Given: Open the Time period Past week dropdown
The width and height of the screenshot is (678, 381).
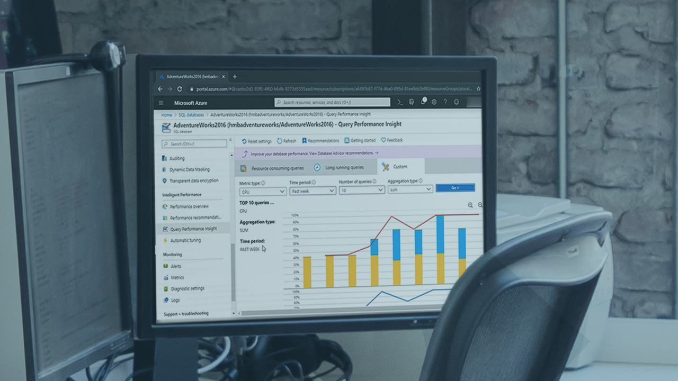Looking at the screenshot, I should click(313, 191).
